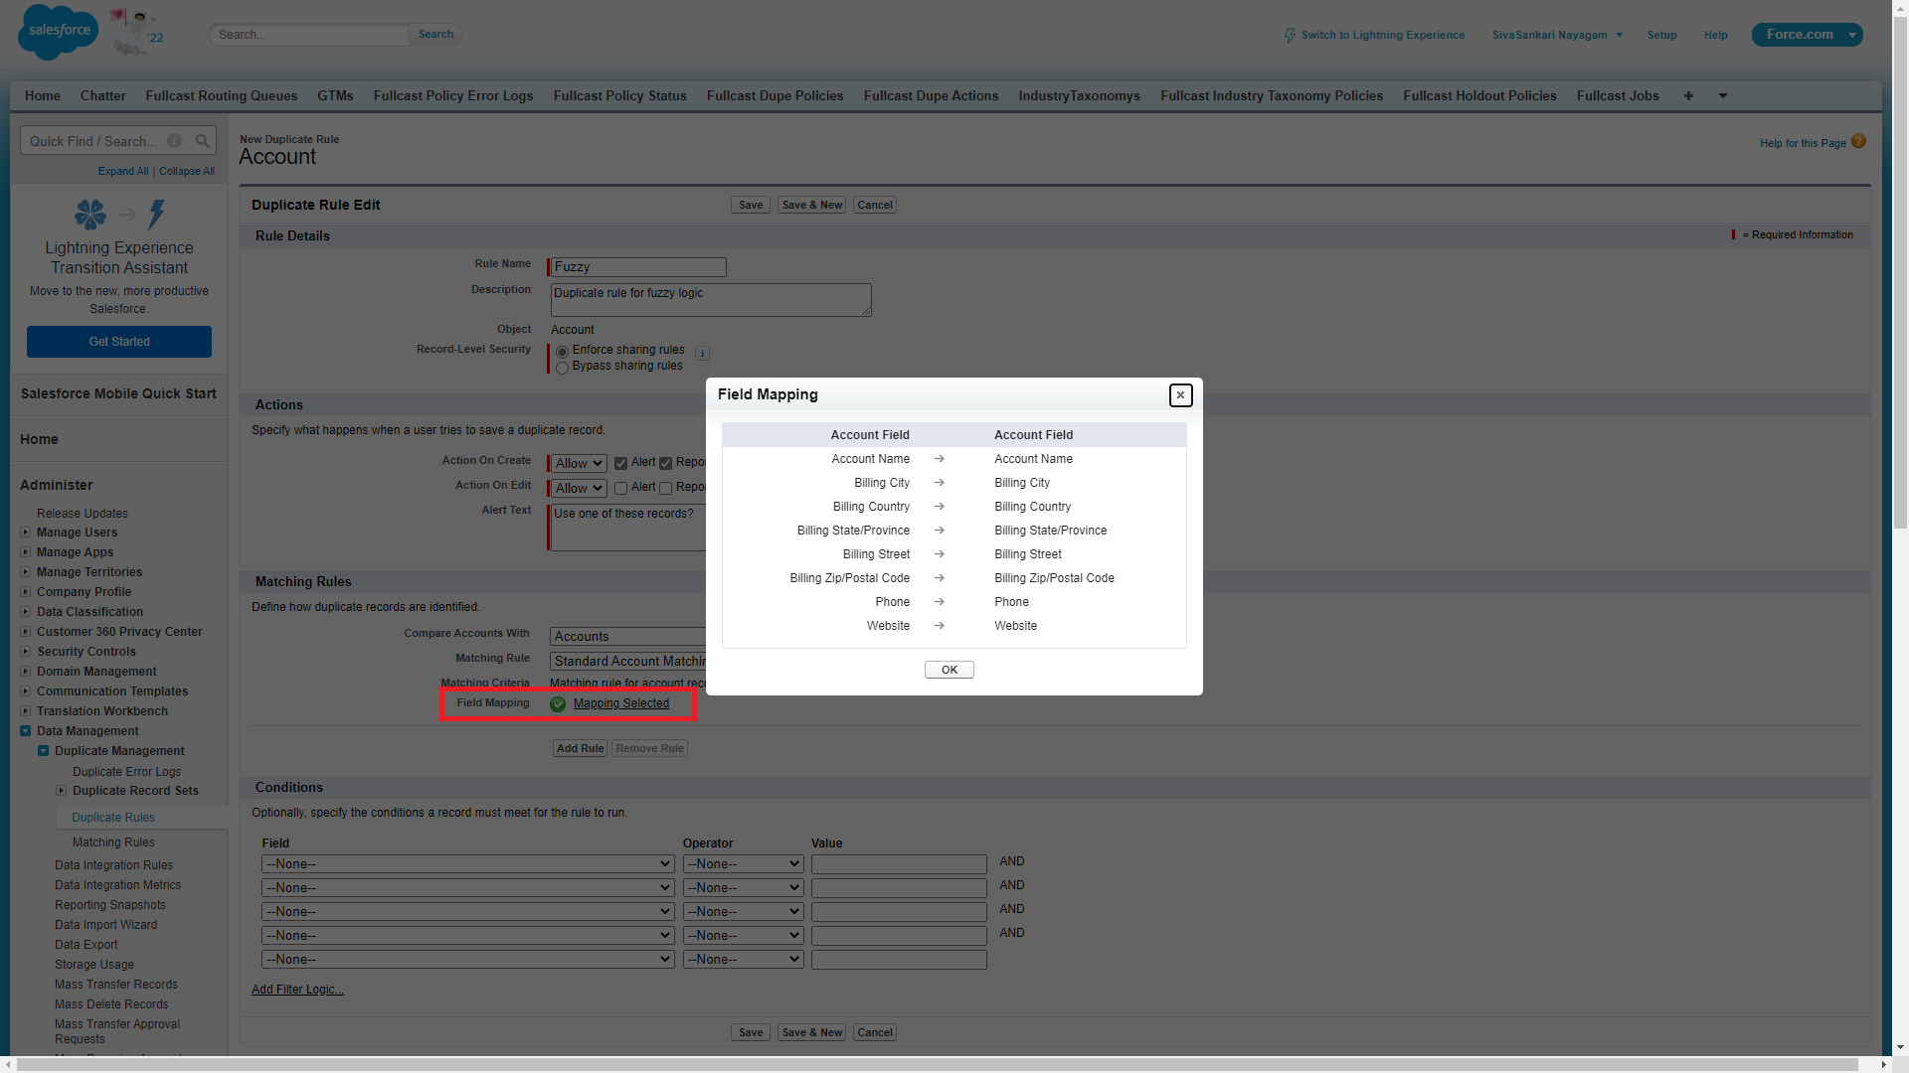Toggle Report checkbox for Action On Create
1909x1073 pixels.
(666, 463)
